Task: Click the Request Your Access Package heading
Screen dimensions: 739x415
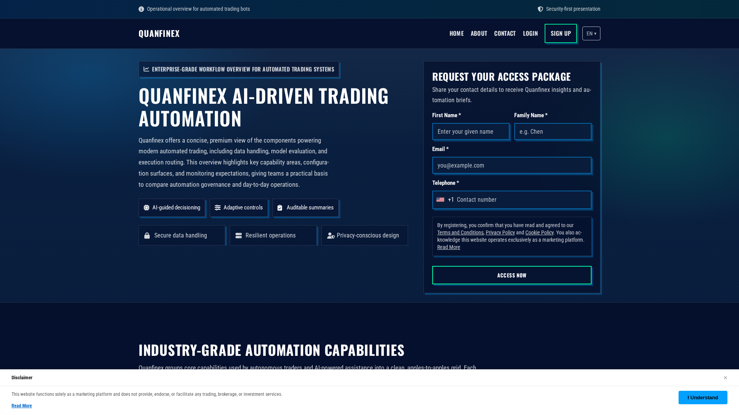Action: click(x=502, y=76)
